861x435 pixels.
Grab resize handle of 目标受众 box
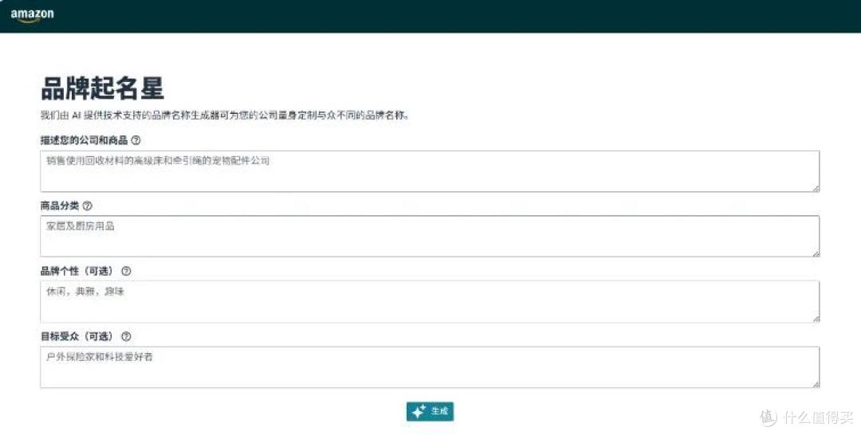click(x=816, y=384)
